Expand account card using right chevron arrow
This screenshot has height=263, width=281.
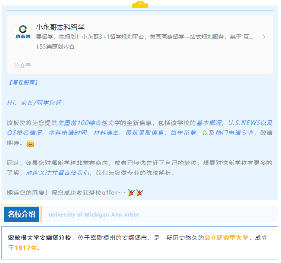click(x=264, y=37)
